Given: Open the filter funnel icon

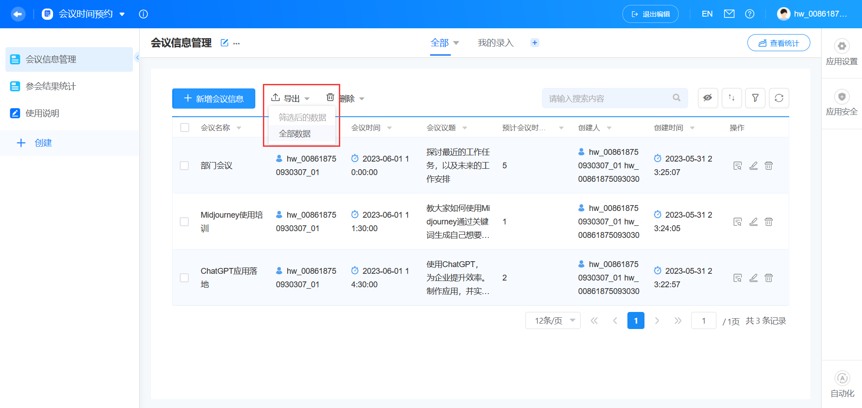Looking at the screenshot, I should pos(755,98).
